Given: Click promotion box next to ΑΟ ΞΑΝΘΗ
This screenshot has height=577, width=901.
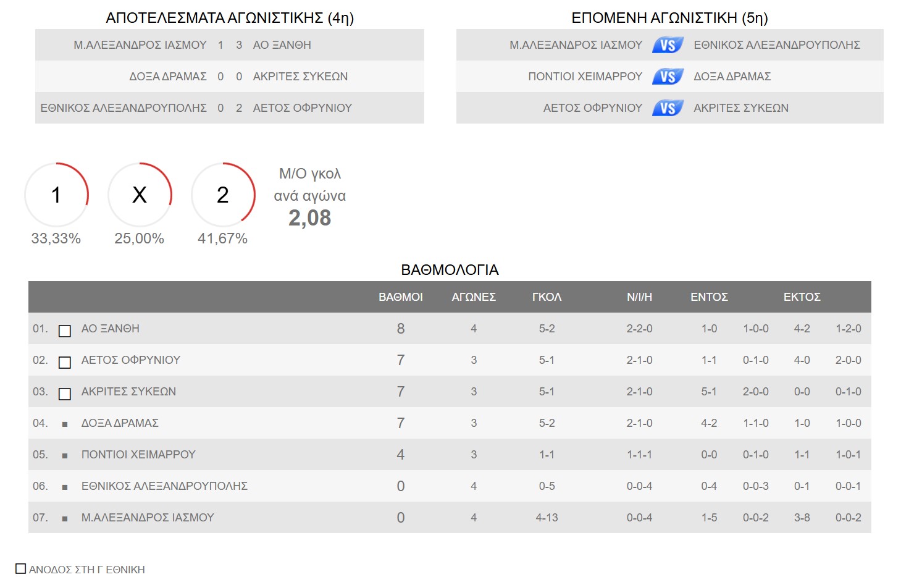Looking at the screenshot, I should pyautogui.click(x=65, y=331).
